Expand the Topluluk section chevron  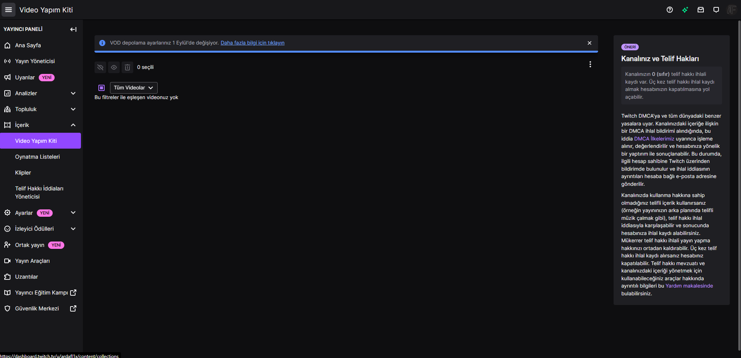point(73,109)
